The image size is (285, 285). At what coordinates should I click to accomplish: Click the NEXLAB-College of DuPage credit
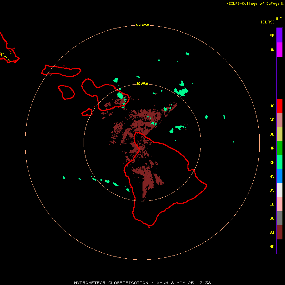[x=253, y=3]
